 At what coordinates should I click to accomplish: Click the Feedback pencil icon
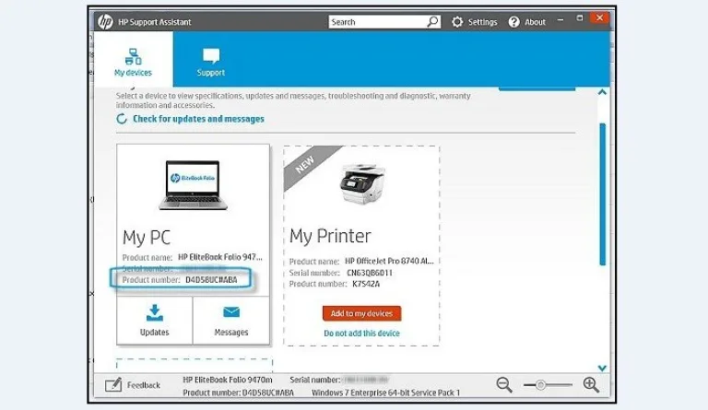113,385
